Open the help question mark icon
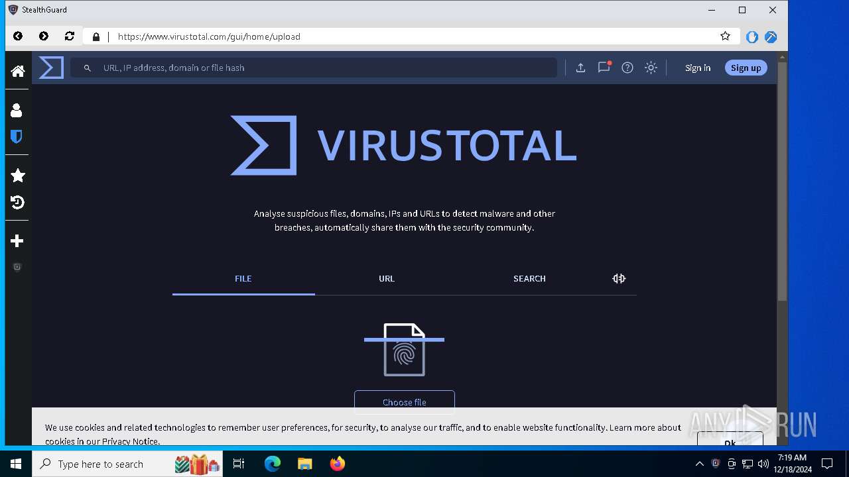This screenshot has width=849, height=477. (627, 68)
